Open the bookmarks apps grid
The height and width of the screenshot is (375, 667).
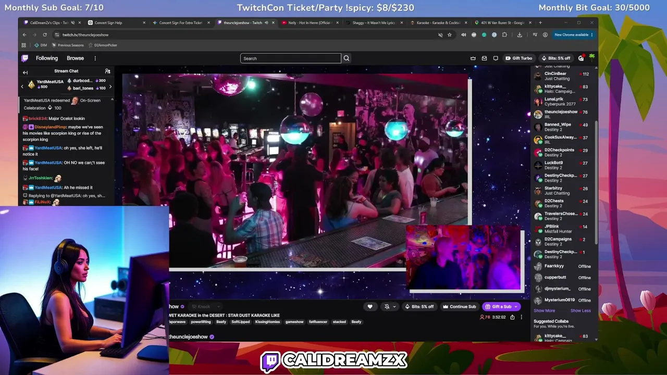[x=23, y=45]
